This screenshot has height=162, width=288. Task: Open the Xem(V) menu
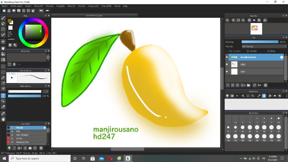tap(82, 6)
